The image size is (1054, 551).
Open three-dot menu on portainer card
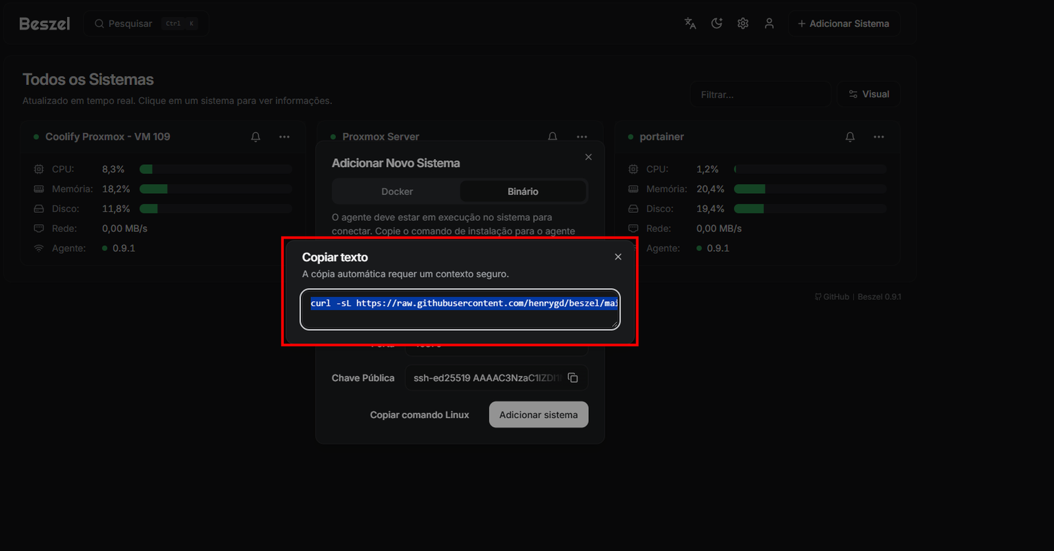[879, 137]
